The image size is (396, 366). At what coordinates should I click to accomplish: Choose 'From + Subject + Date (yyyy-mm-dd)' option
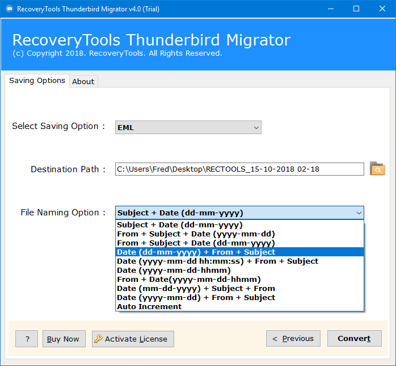coord(239,234)
